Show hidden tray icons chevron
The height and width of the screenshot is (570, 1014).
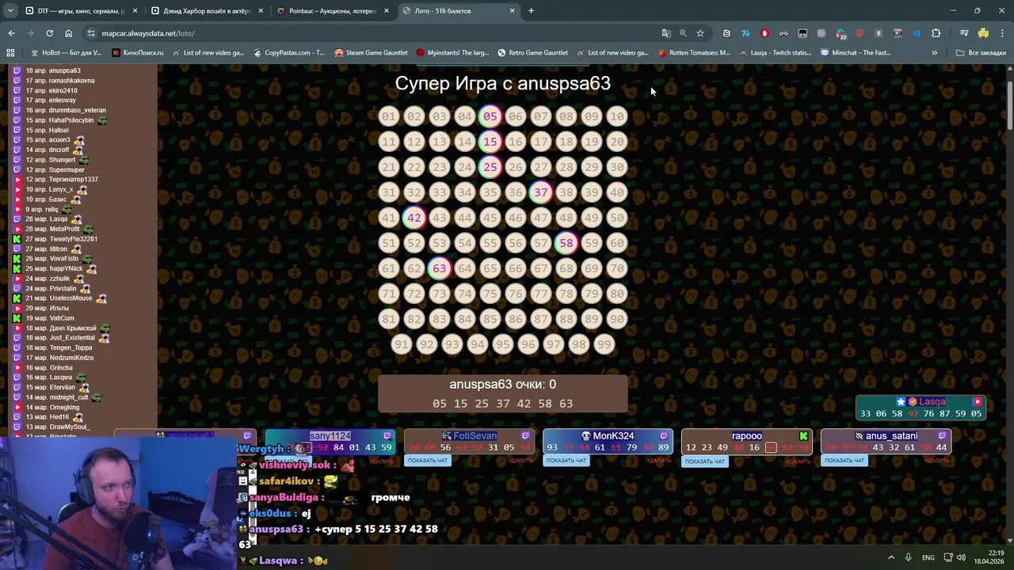click(891, 557)
